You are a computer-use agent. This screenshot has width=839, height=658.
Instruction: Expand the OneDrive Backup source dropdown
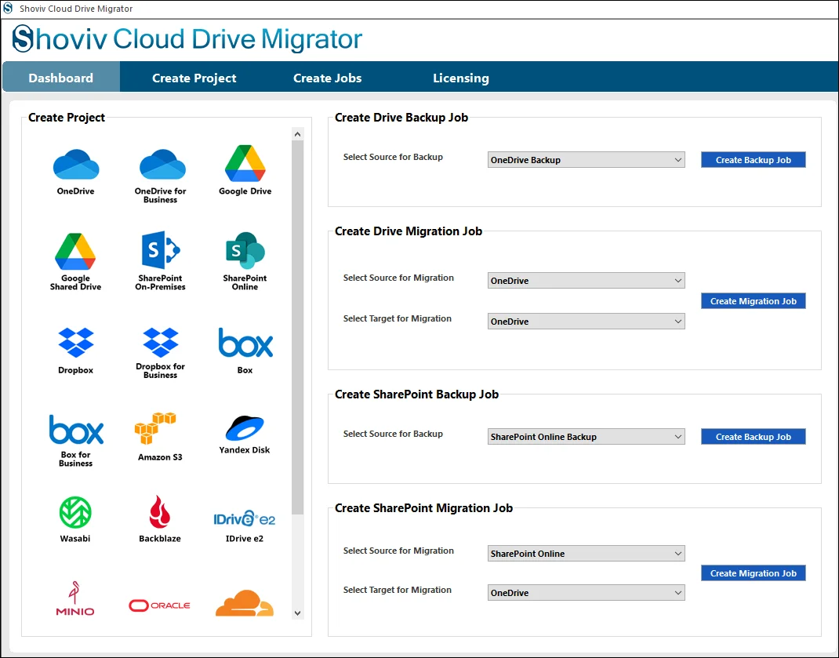pos(586,159)
